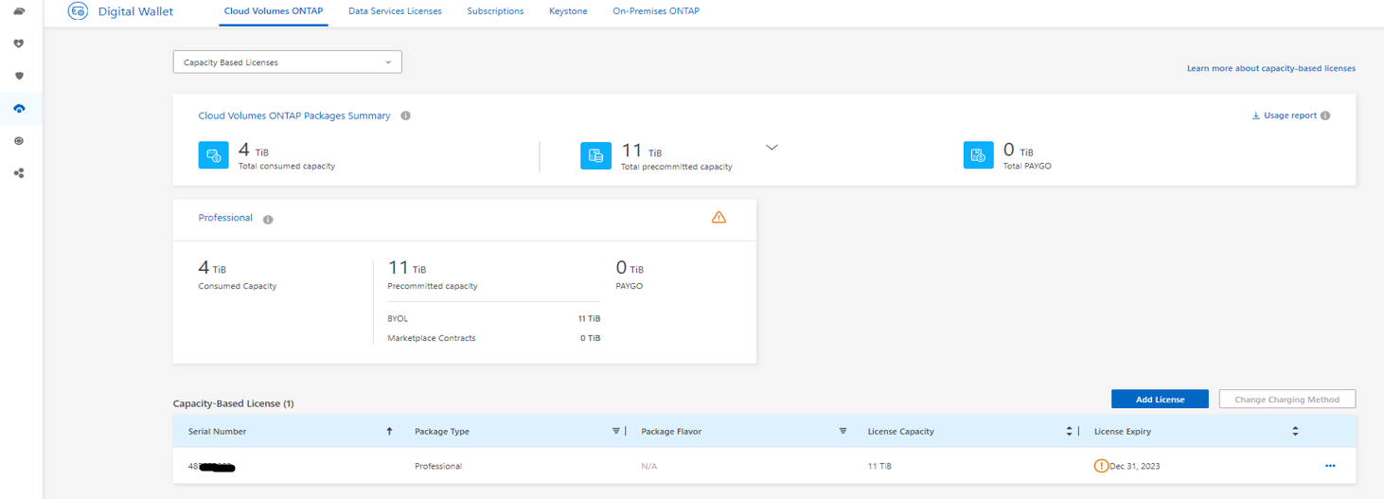
Task: Click the expiry alert icon beside Dec 31, 2023
Action: (1101, 466)
